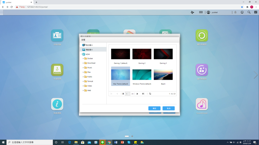The width and height of the screenshot is (259, 145).
Task: Open the Access Control desktop app
Action: pos(57,36)
